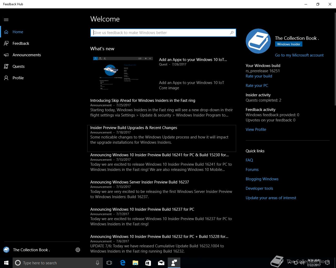Open Mail app from taskbar

[x=161, y=263]
